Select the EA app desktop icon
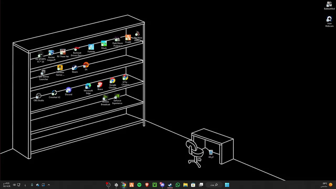The width and height of the screenshot is (336, 189). tap(86, 66)
